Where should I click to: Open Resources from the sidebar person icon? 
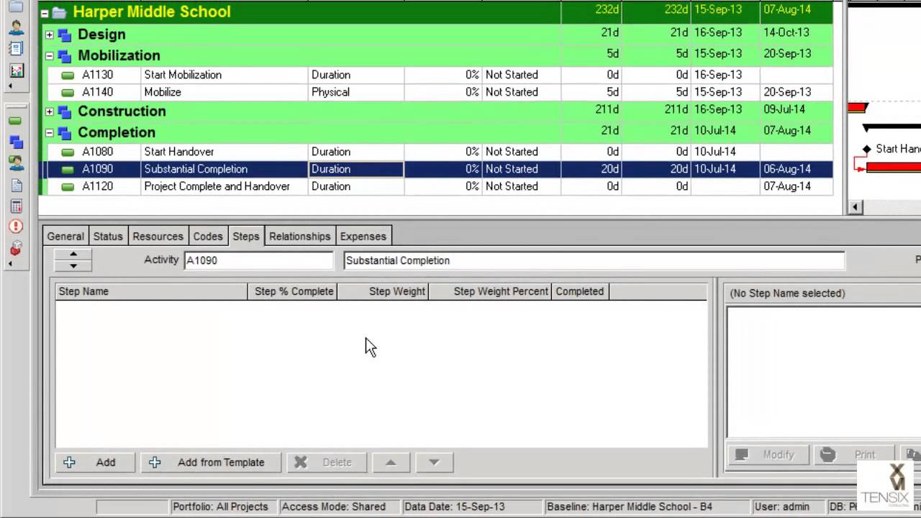[15, 29]
